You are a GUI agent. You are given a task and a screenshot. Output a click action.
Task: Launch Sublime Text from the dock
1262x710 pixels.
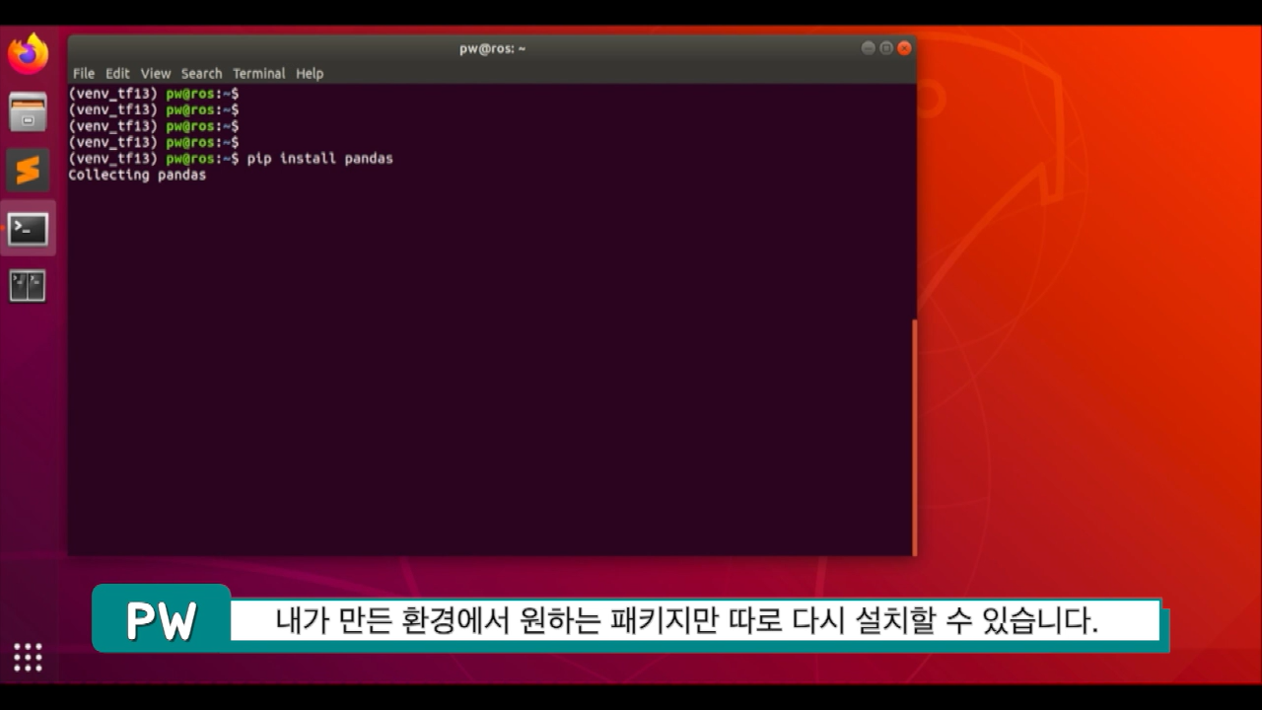(28, 170)
